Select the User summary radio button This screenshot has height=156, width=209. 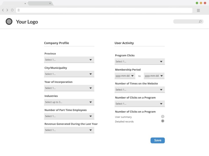(163, 117)
